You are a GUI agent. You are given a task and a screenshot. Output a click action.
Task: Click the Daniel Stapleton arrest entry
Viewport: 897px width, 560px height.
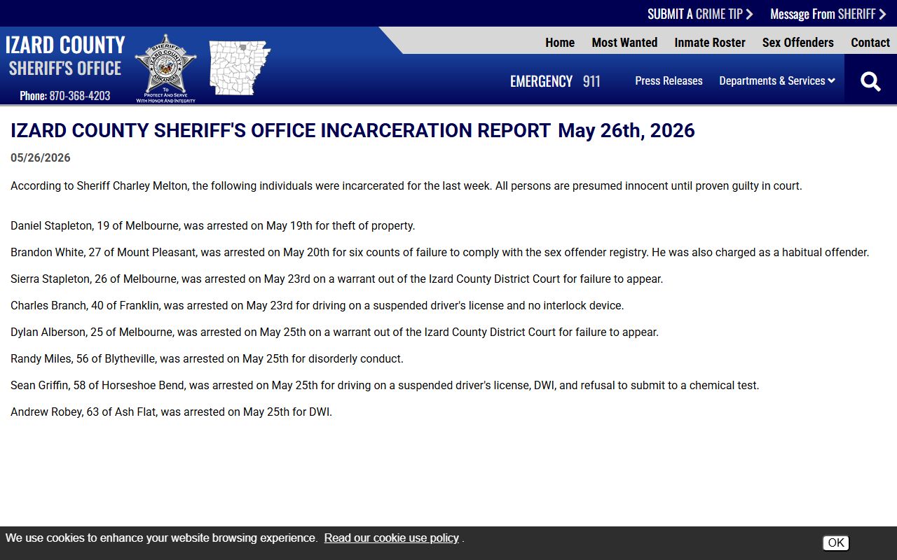pyautogui.click(x=213, y=226)
